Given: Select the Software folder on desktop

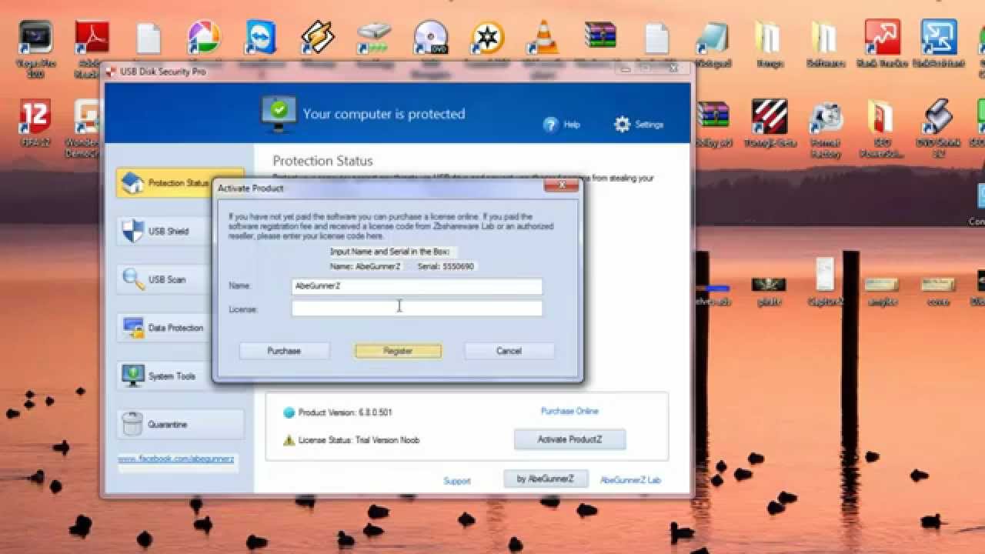Looking at the screenshot, I should [x=826, y=38].
